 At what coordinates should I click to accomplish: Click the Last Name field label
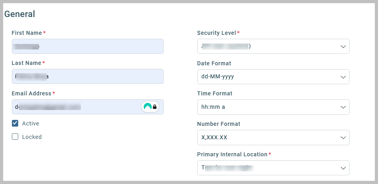tap(27, 63)
